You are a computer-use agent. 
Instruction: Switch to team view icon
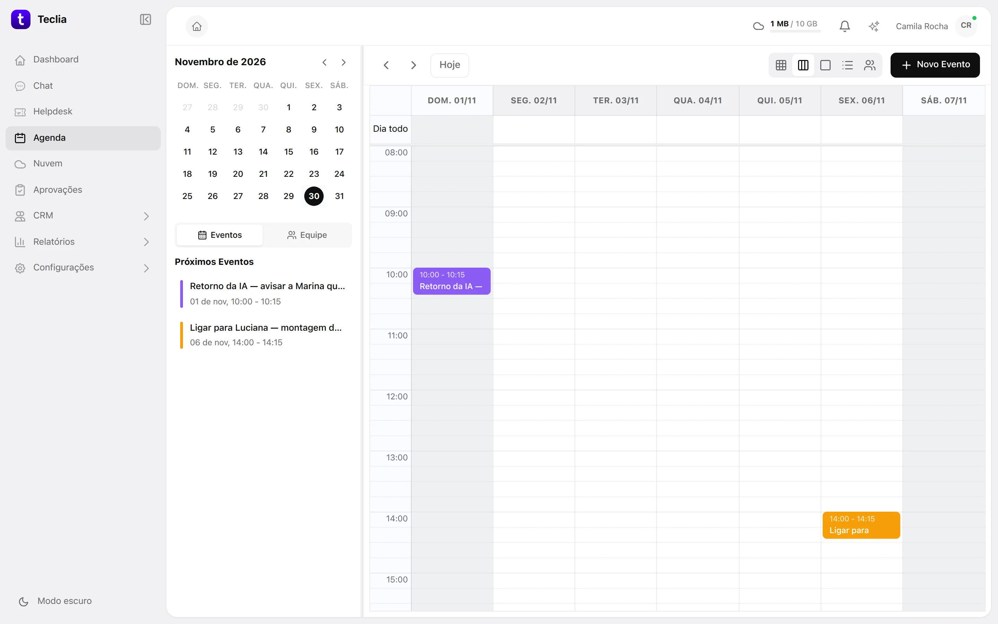[870, 65]
